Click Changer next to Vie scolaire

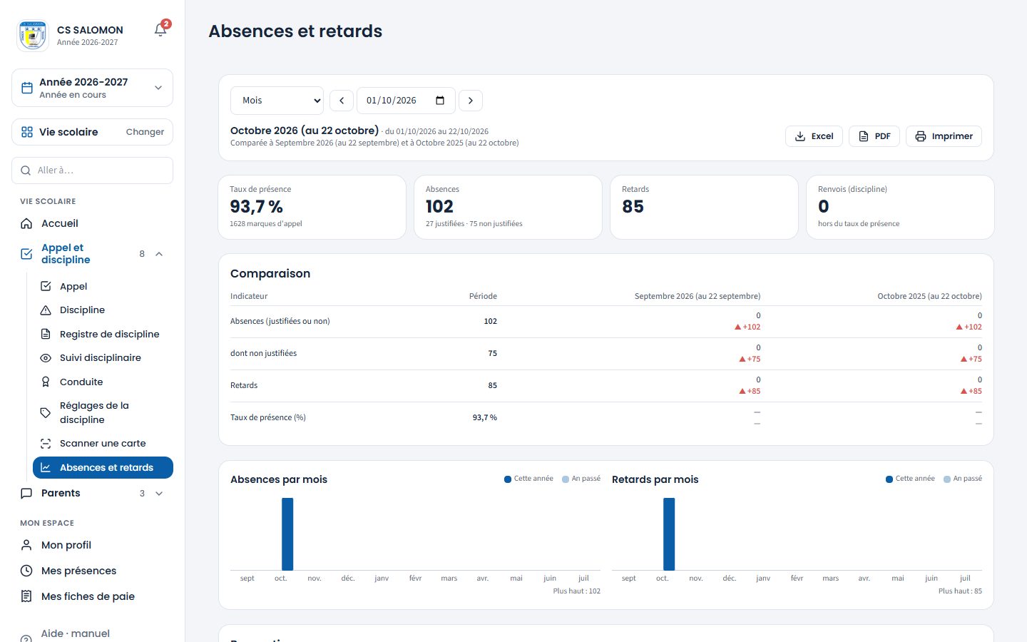tap(145, 132)
